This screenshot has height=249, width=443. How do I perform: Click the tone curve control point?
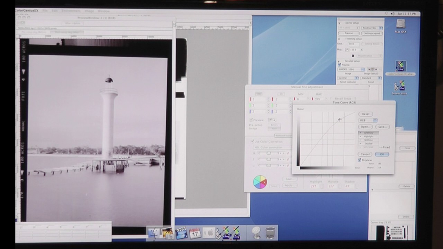pyautogui.click(x=340, y=120)
